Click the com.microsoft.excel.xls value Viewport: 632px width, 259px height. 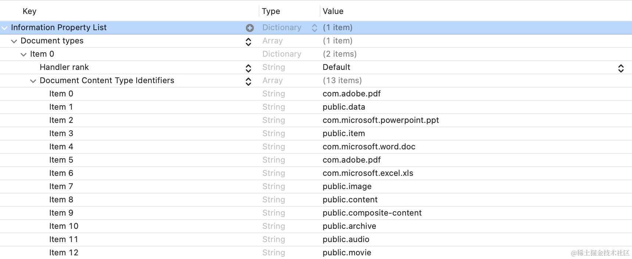tap(368, 173)
